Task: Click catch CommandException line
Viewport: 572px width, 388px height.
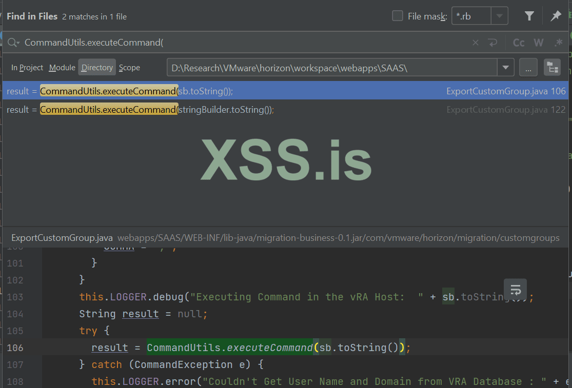Action: click(171, 365)
